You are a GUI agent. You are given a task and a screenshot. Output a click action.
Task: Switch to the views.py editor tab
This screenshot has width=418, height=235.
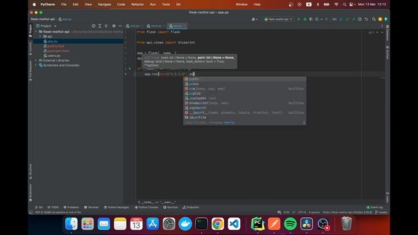point(156,26)
